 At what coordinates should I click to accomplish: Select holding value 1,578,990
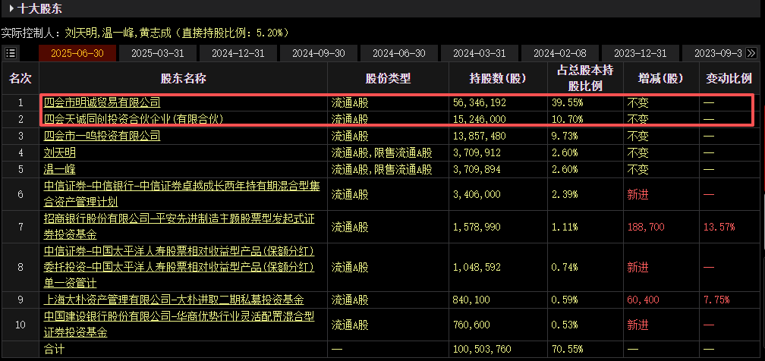pos(477,226)
